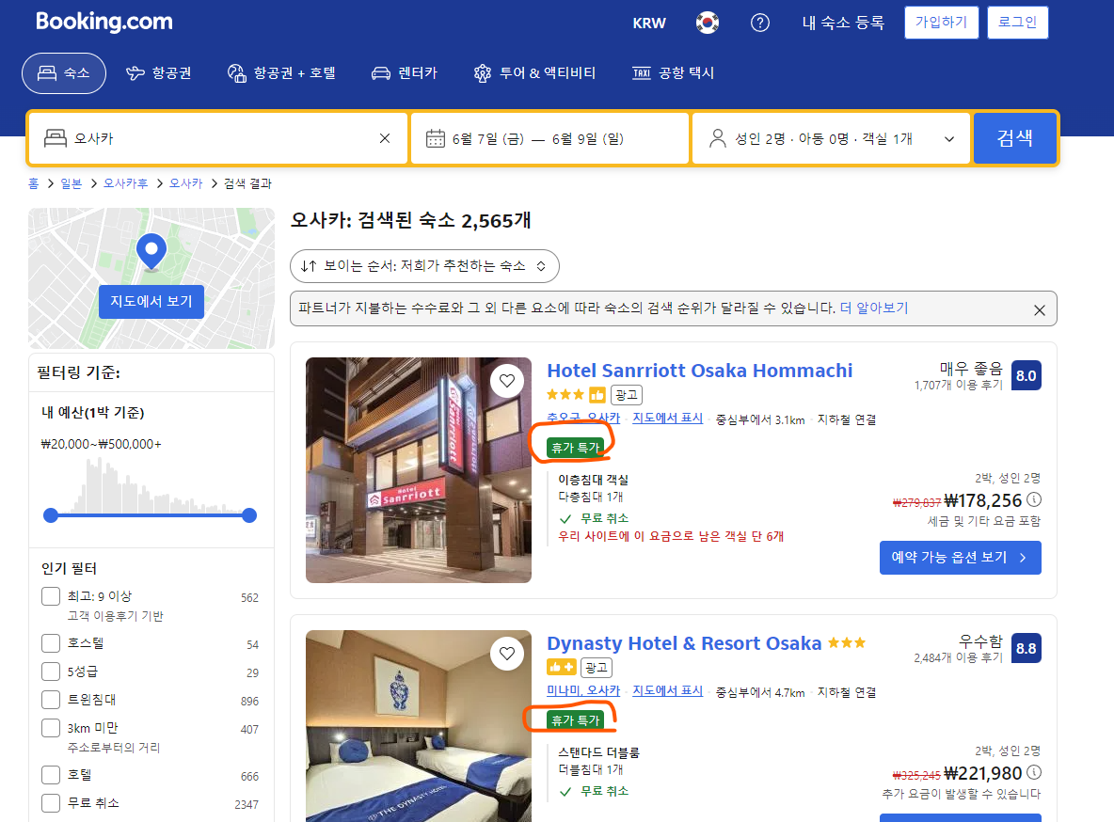Check the 트윈침대 filter

pos(51,700)
